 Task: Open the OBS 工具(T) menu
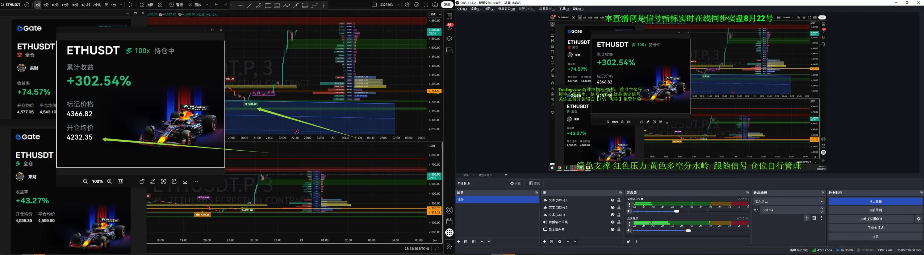564,9
